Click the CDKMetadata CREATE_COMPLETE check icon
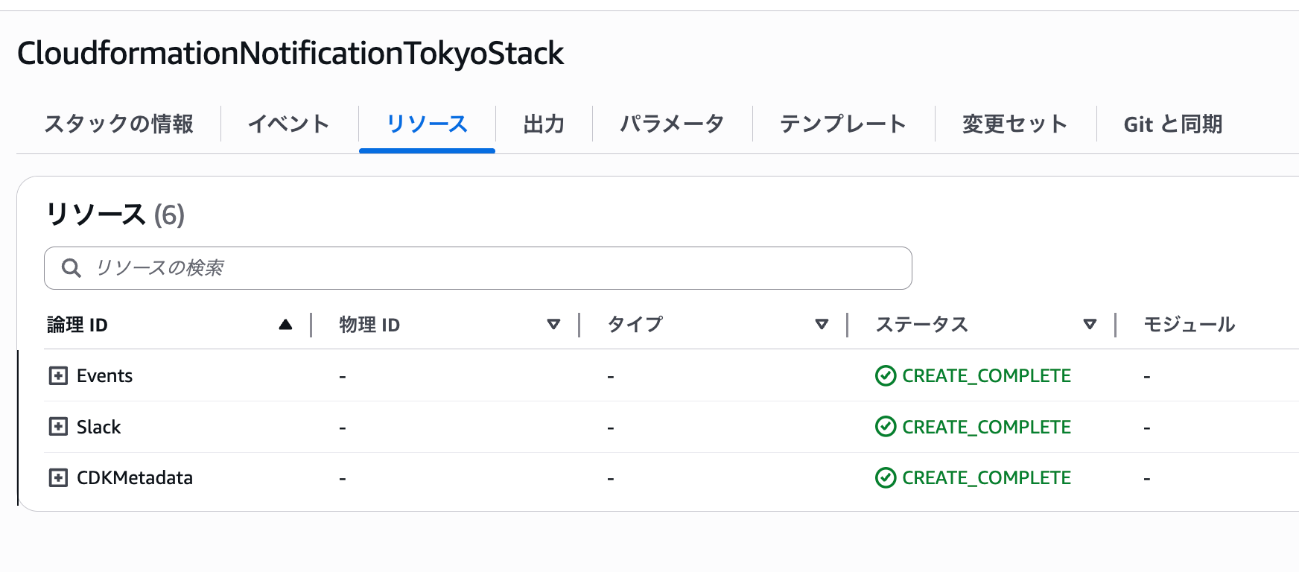Viewport: 1299px width, 572px height. tap(886, 477)
